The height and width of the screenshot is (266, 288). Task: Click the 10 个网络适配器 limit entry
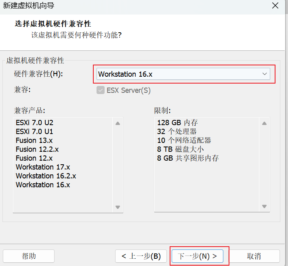[184, 140]
